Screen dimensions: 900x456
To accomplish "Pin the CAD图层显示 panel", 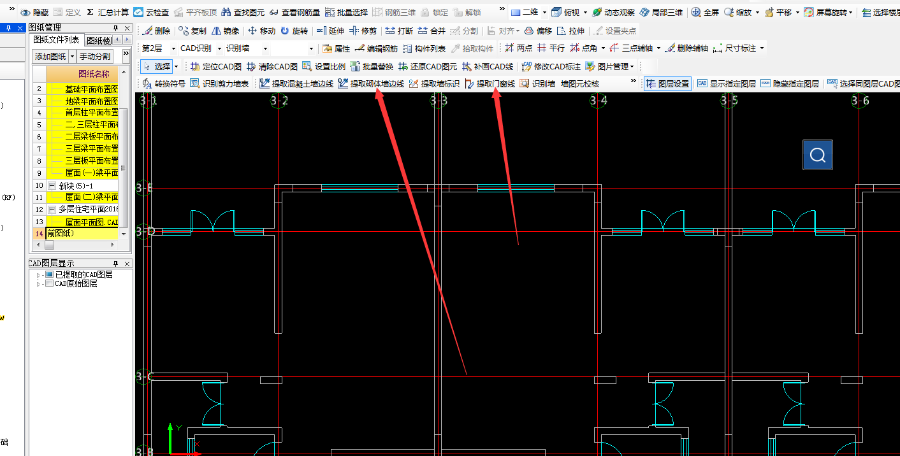I will (x=115, y=264).
